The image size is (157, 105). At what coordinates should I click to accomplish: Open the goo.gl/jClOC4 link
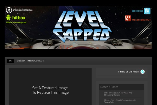141,20
